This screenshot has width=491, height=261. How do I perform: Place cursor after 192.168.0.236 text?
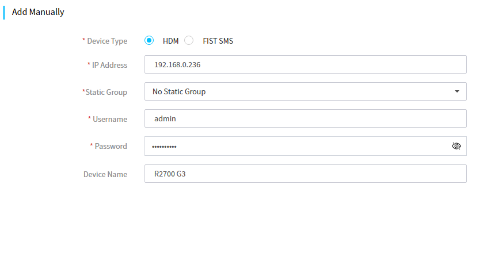pos(201,65)
